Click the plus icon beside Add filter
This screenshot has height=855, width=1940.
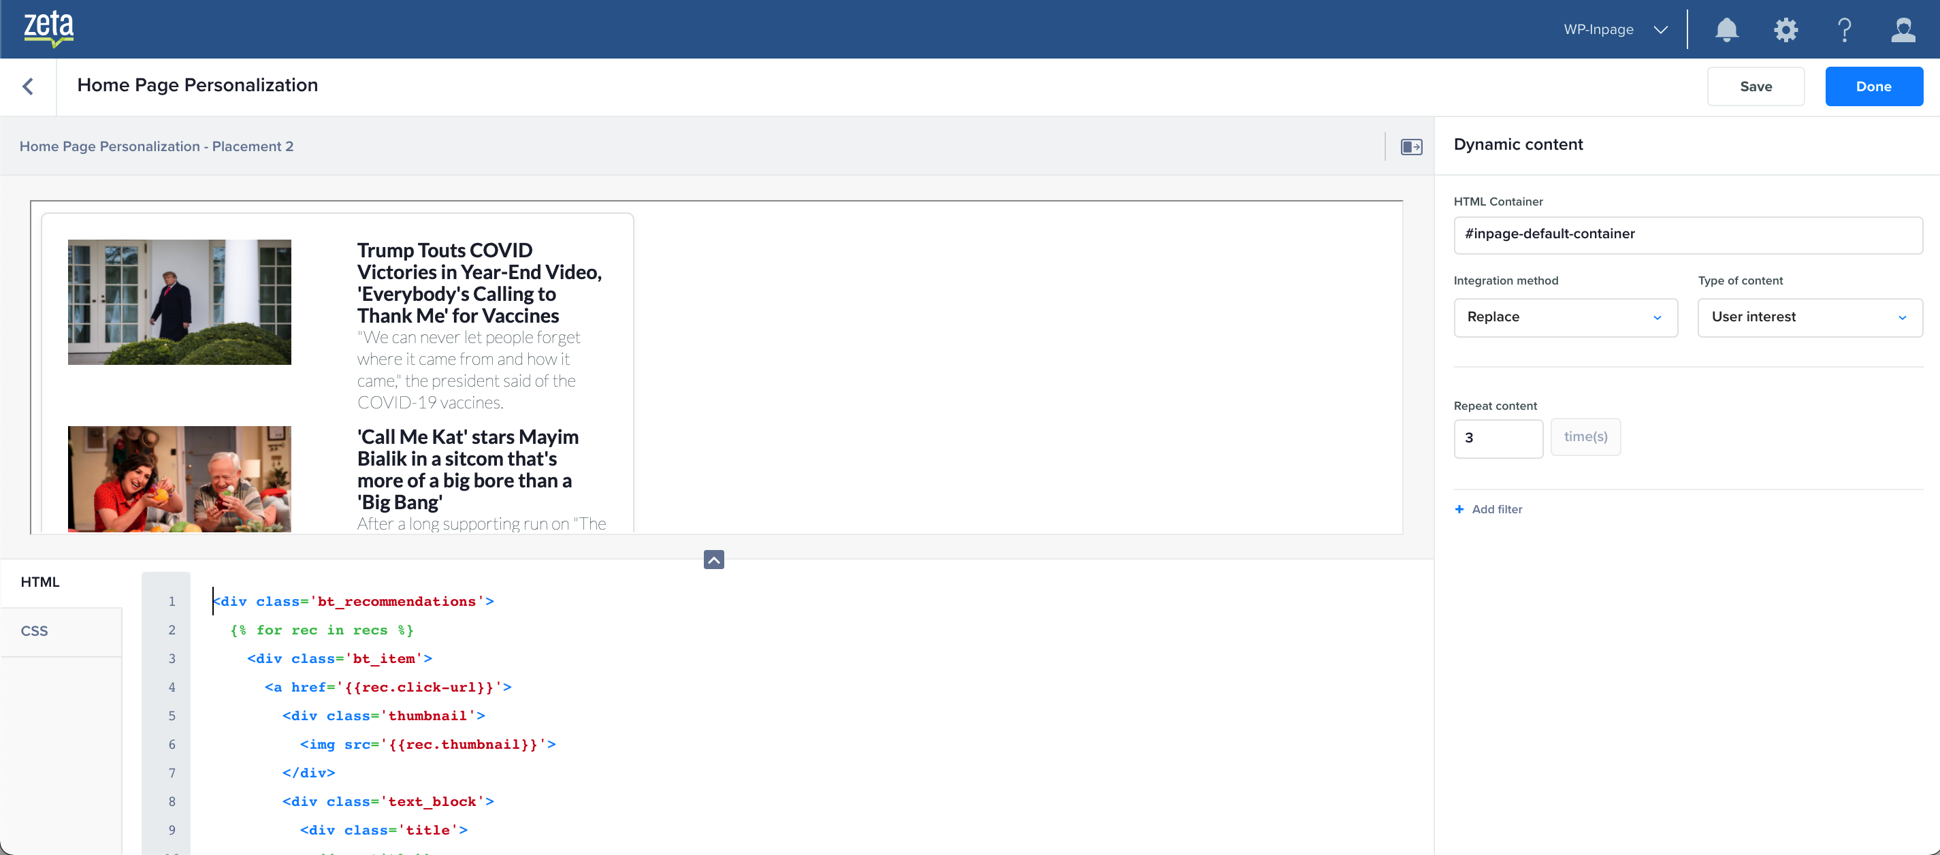[1459, 509]
